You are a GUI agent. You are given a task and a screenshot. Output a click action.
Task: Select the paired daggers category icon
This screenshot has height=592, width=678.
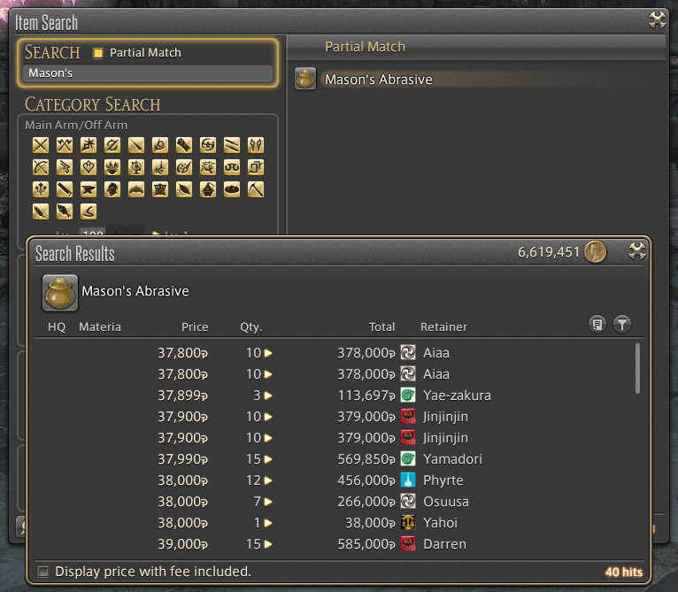(232, 145)
